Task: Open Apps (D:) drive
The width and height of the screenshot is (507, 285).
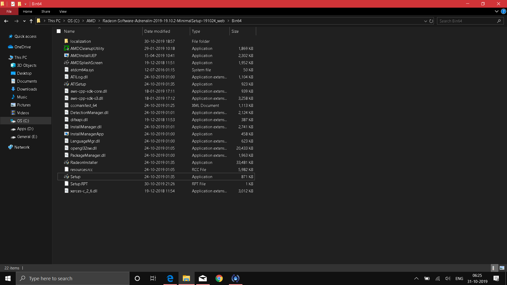Action: (25, 129)
